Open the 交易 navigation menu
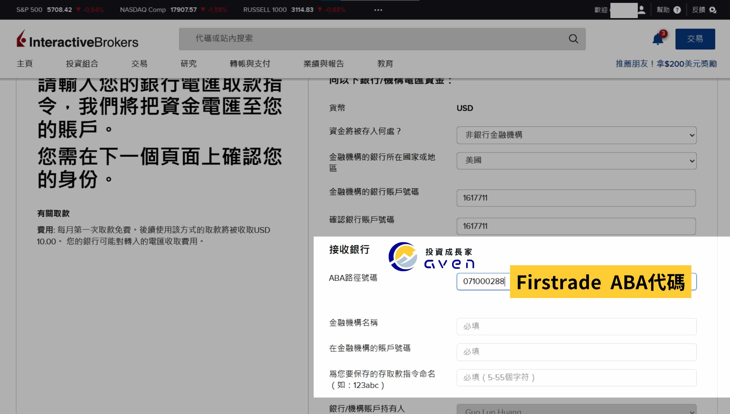Viewport: 730px width, 414px height. click(x=139, y=64)
